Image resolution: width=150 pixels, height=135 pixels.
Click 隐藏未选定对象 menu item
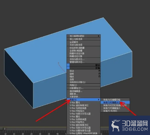point(84,53)
